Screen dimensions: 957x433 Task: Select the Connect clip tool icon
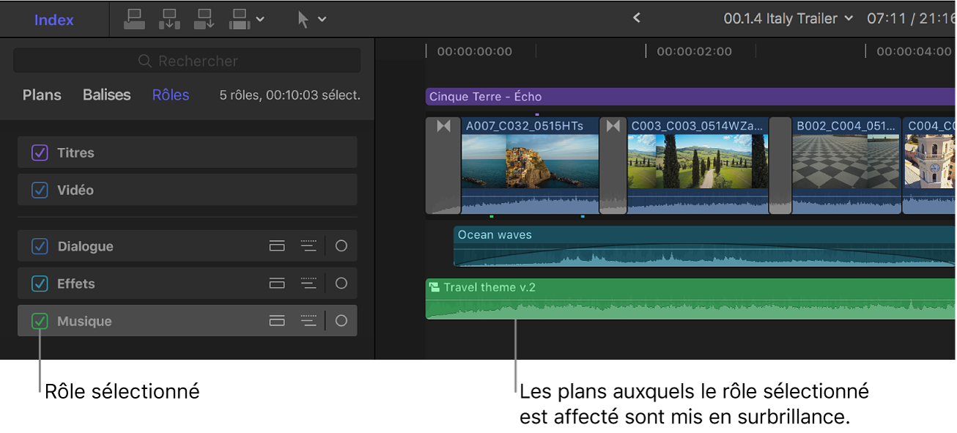(x=134, y=19)
